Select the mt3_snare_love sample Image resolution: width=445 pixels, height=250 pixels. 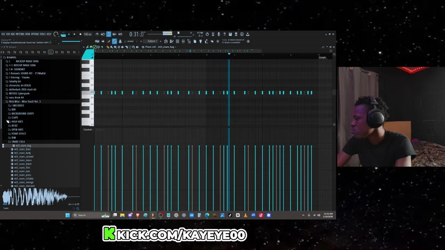(x=22, y=171)
